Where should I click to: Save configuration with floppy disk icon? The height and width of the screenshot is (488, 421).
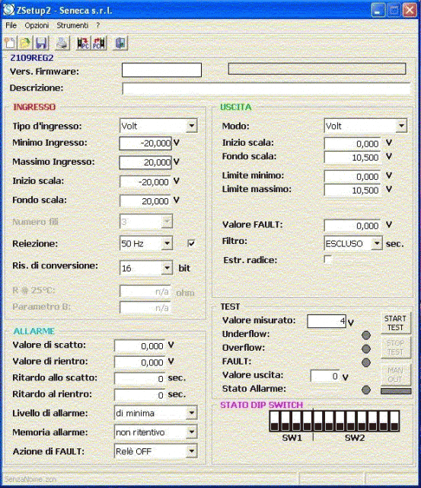(x=42, y=43)
